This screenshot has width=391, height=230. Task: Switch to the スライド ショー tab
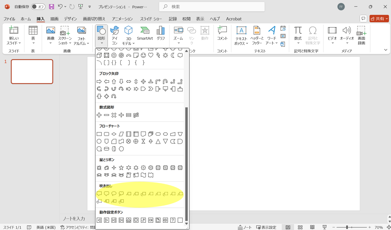151,19
